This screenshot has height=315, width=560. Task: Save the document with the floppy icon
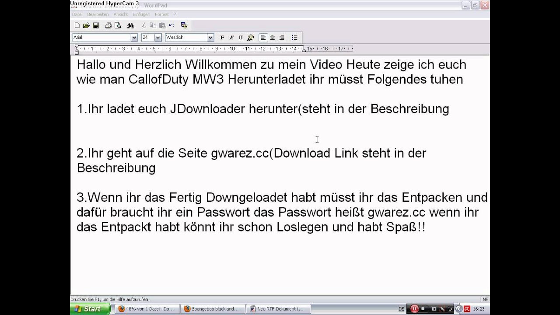(96, 26)
